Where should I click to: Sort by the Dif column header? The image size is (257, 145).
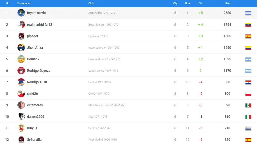point(201,3)
